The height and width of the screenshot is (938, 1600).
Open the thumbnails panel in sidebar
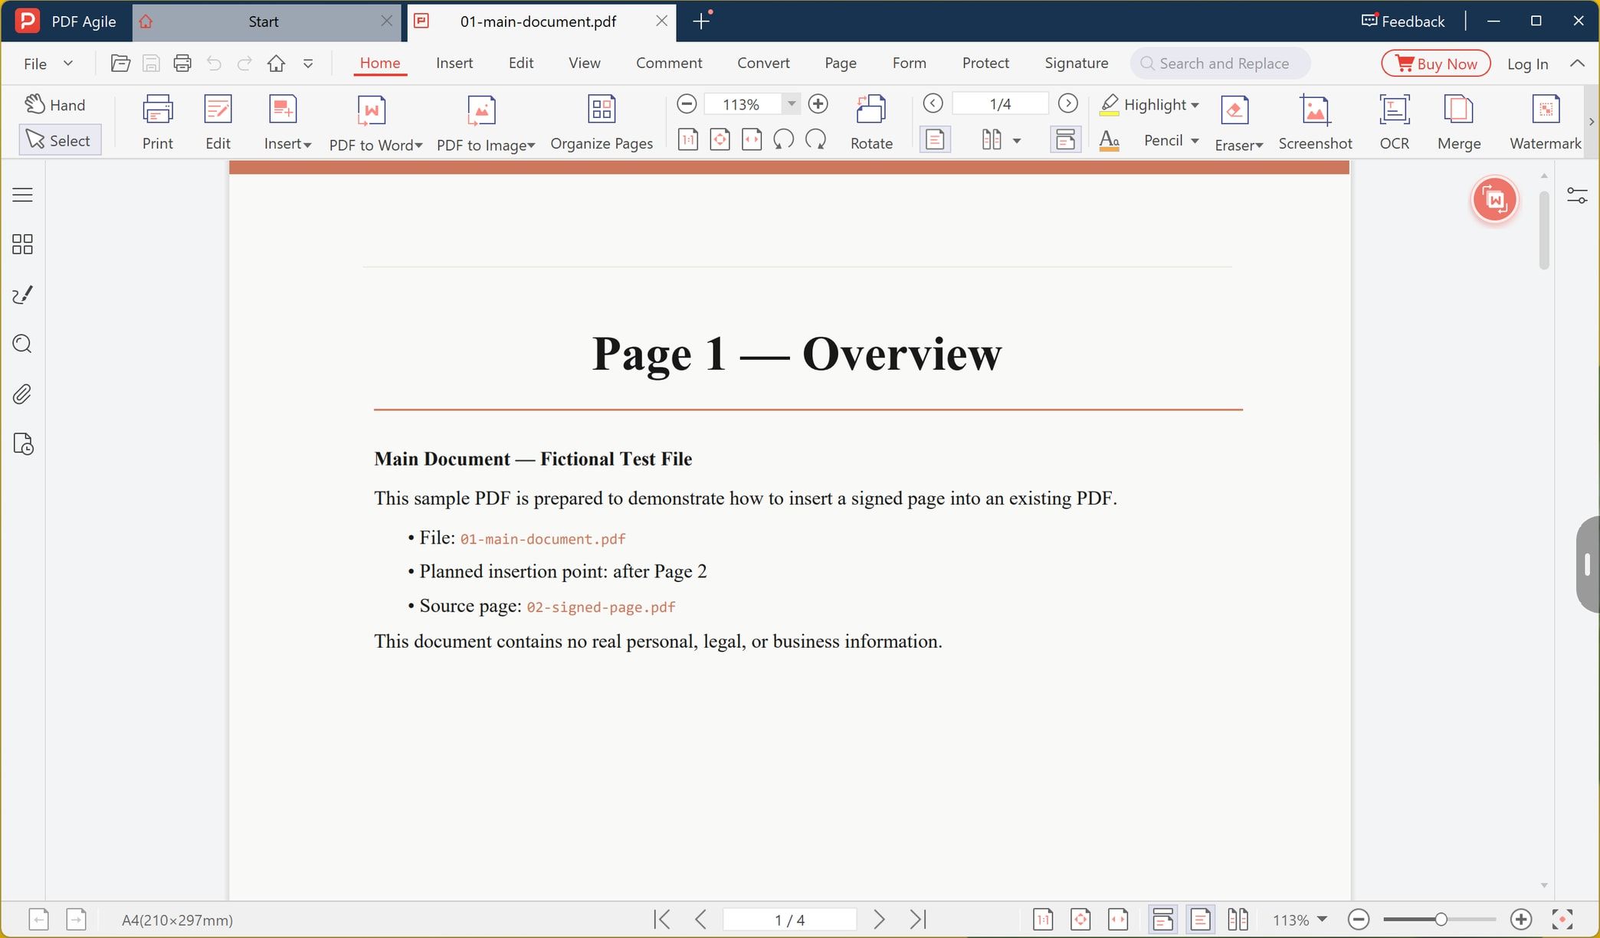23,244
